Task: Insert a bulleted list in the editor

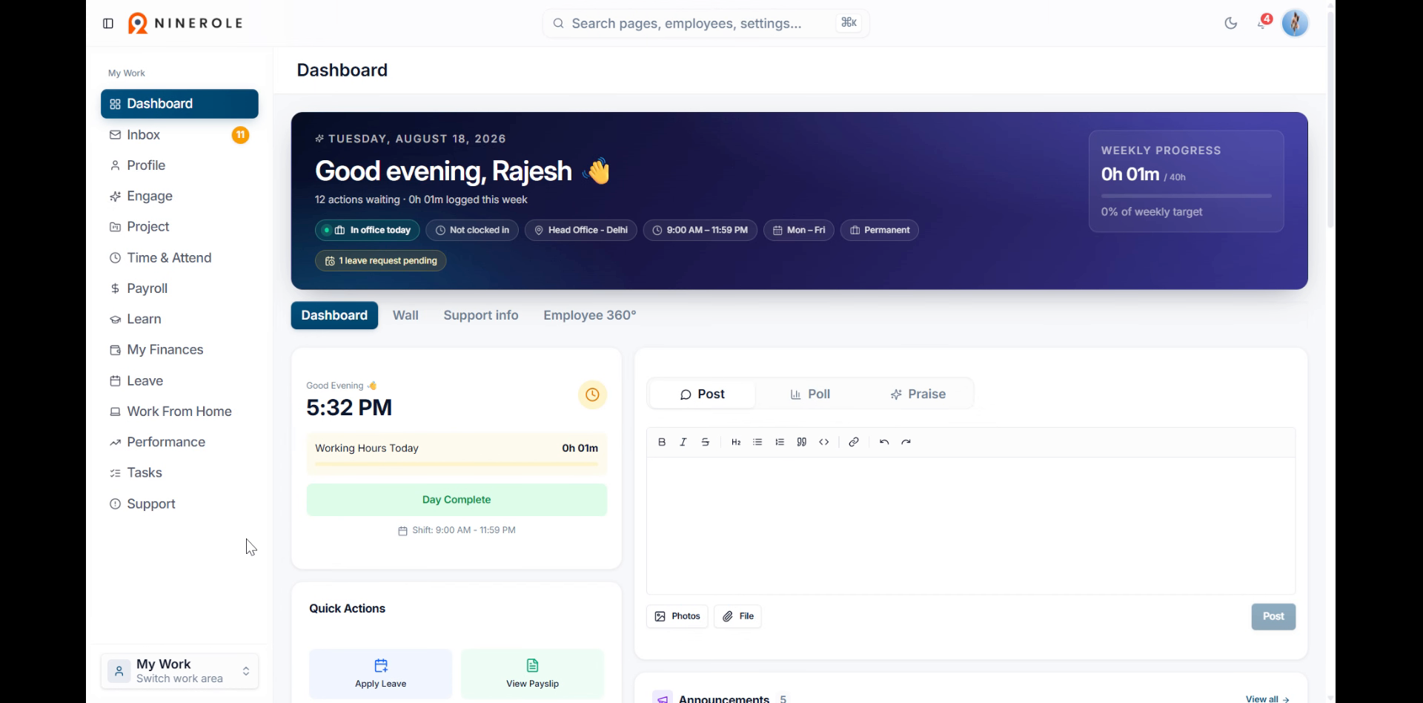Action: (x=757, y=442)
